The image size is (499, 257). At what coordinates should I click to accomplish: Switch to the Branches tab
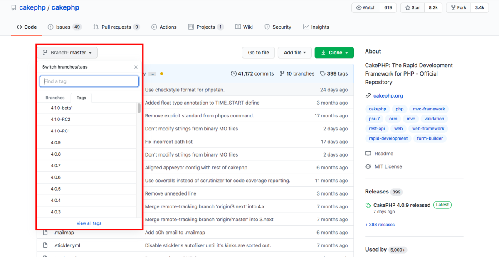(x=54, y=98)
